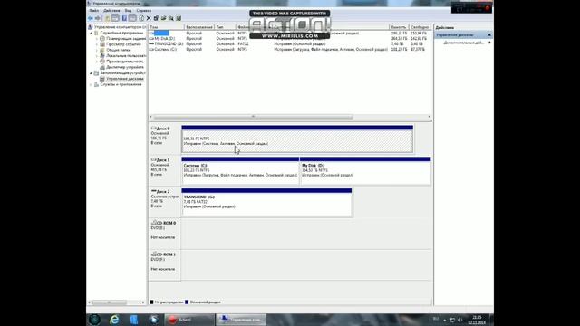
Task: Select the TRANSCEND (G:) volume row
Action: (290, 44)
